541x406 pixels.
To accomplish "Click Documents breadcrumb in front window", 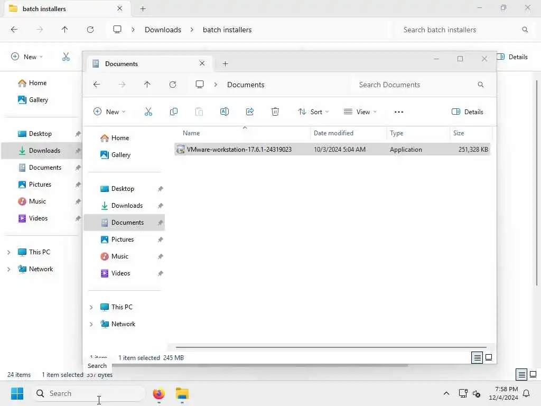I will pos(246,85).
